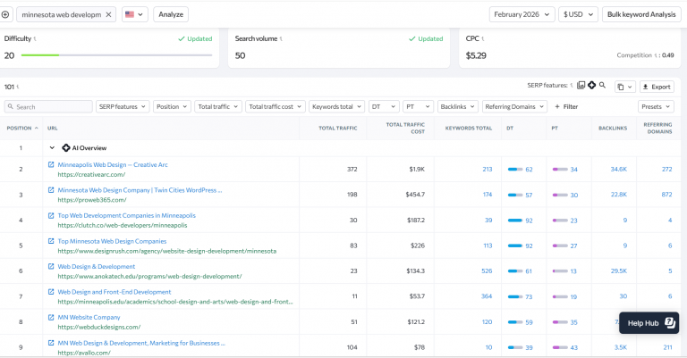The height and width of the screenshot is (358, 687).
Task: Click the magnifier SERP feature icon
Action: point(603,85)
